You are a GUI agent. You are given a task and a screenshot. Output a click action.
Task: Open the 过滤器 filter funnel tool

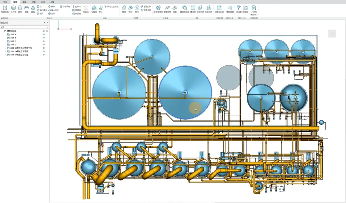click(239, 9)
